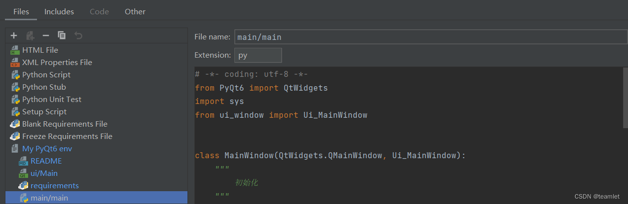The image size is (628, 204).
Task: Click the Copy Template icon
Action: coord(62,35)
